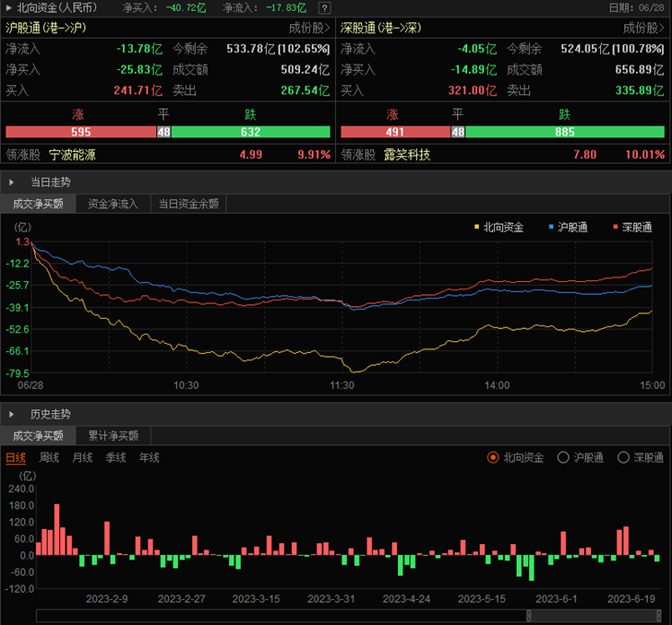
Task: Switch history chart to 周线
Action: tap(49, 457)
